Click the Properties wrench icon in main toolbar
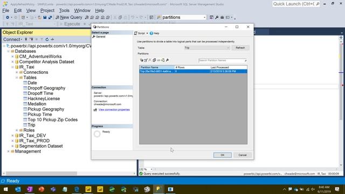The width and height of the screenshot is (345, 194). [x=217, y=17]
